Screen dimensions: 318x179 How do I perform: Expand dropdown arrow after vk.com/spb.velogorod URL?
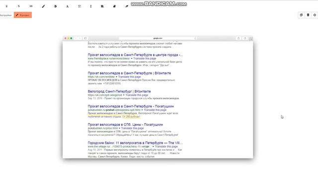124,95
